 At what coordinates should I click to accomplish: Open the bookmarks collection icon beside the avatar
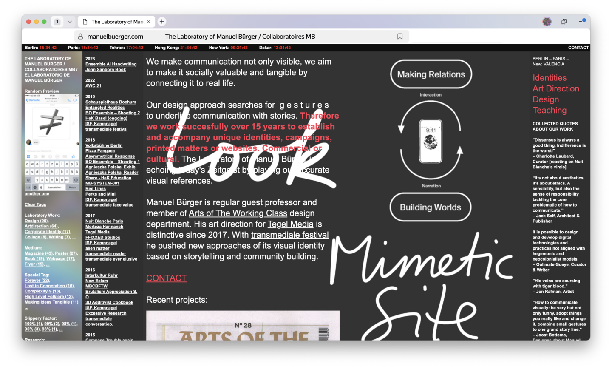click(x=564, y=22)
